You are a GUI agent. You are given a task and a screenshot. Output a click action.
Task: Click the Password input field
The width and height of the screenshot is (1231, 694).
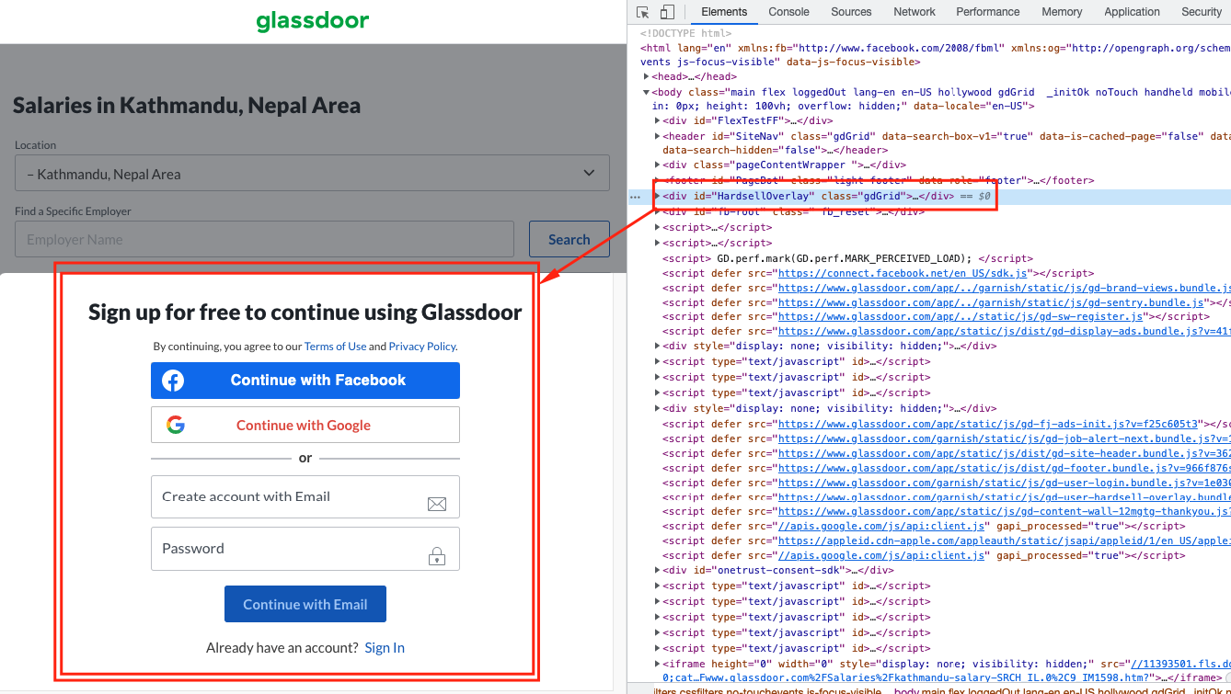[x=305, y=549]
